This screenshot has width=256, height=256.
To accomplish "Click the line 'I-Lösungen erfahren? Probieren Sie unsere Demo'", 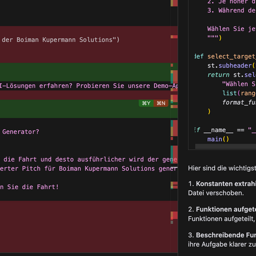I will tap(89, 86).
